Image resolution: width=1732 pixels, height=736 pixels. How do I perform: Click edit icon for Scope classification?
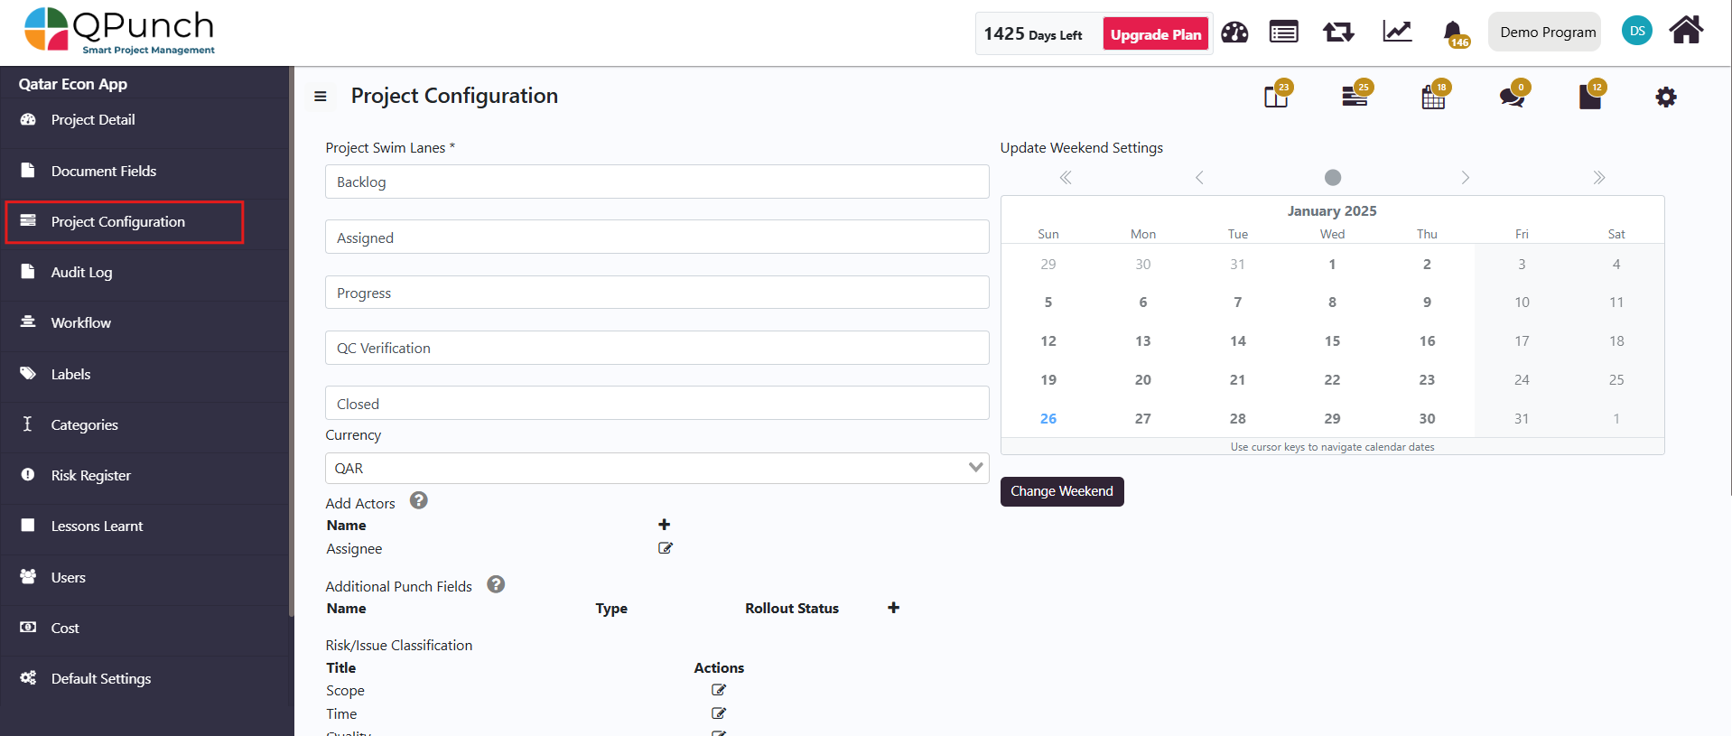pyautogui.click(x=719, y=690)
